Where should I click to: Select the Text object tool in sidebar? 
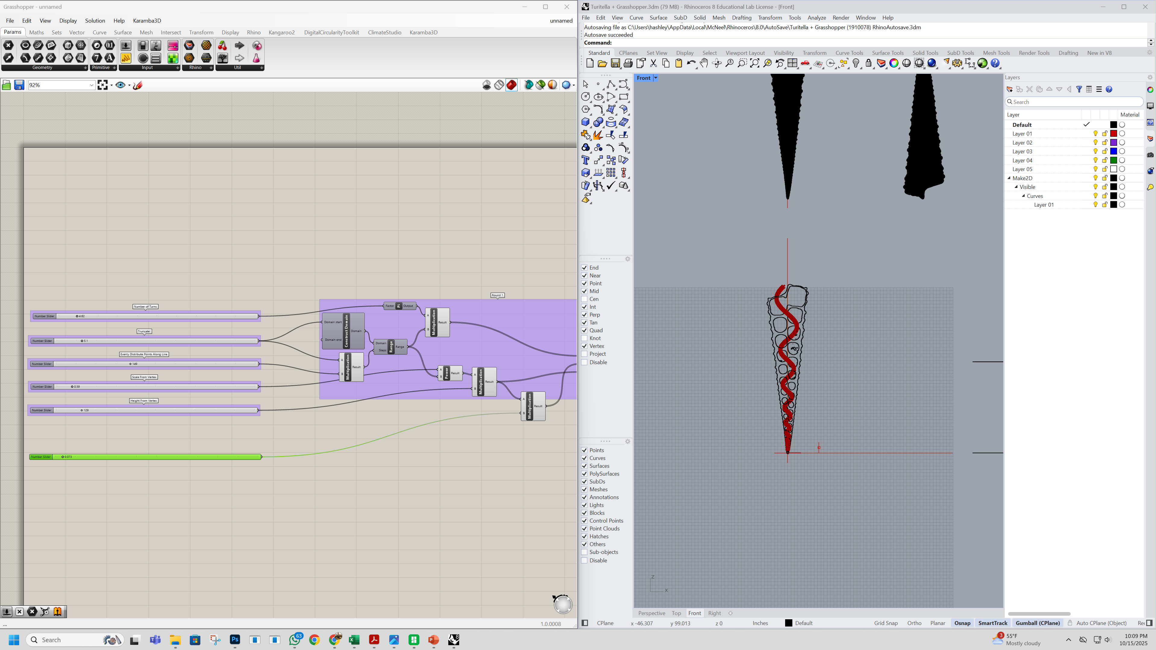click(x=585, y=160)
